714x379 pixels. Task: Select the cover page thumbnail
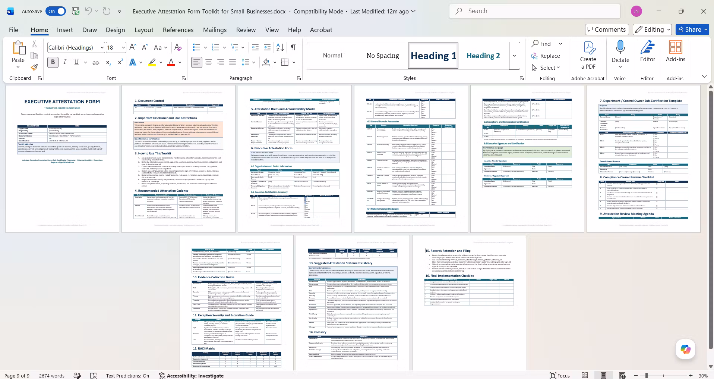tap(62, 159)
